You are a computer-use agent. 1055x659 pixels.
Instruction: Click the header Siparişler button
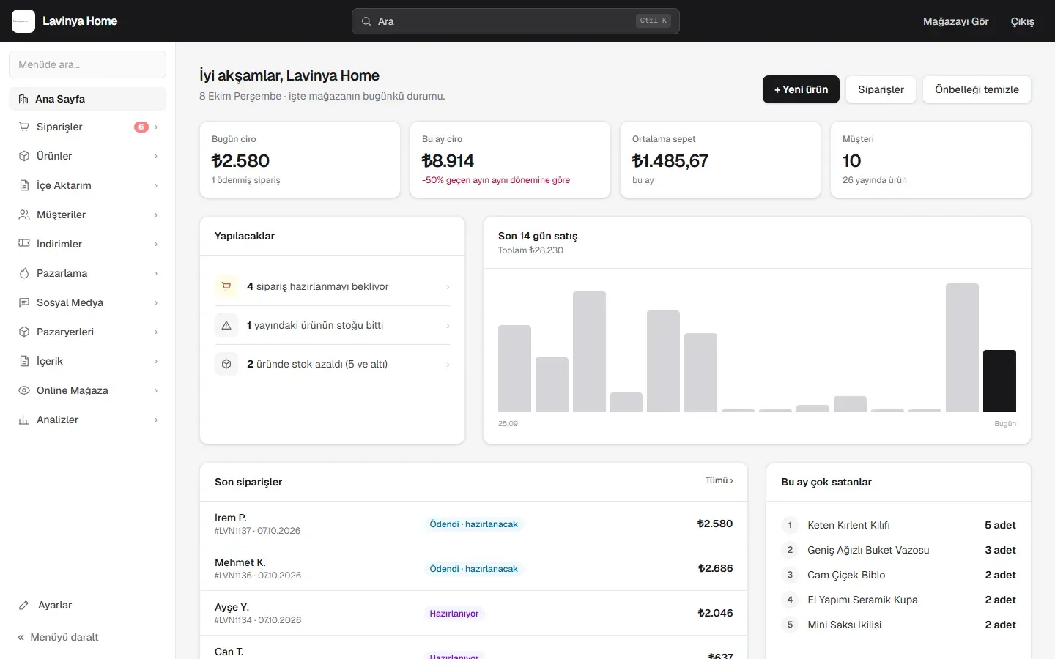(x=881, y=89)
